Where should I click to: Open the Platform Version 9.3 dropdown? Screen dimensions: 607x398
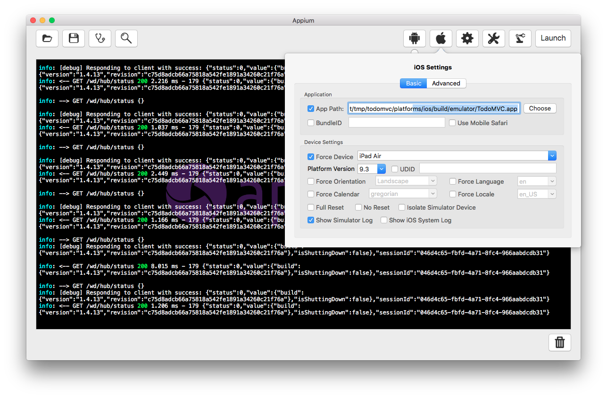point(382,169)
